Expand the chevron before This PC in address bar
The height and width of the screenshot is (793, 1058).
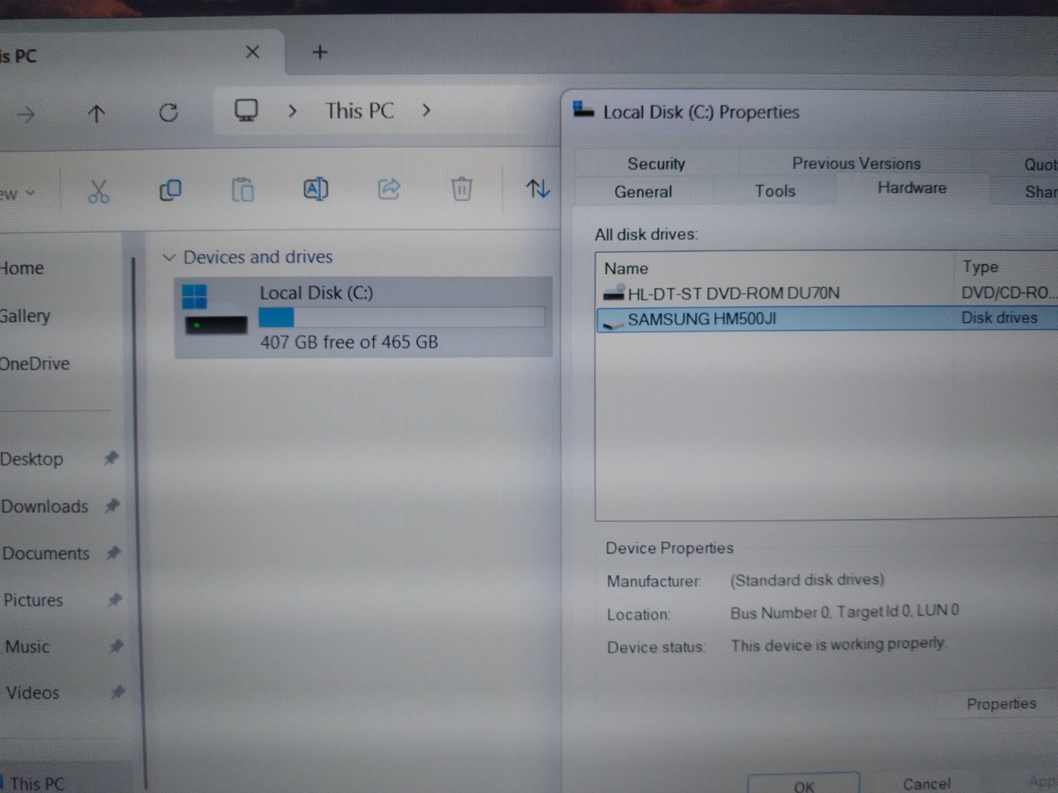[x=292, y=111]
